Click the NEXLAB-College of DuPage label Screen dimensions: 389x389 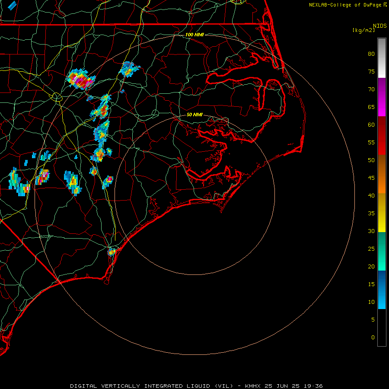[345, 5]
